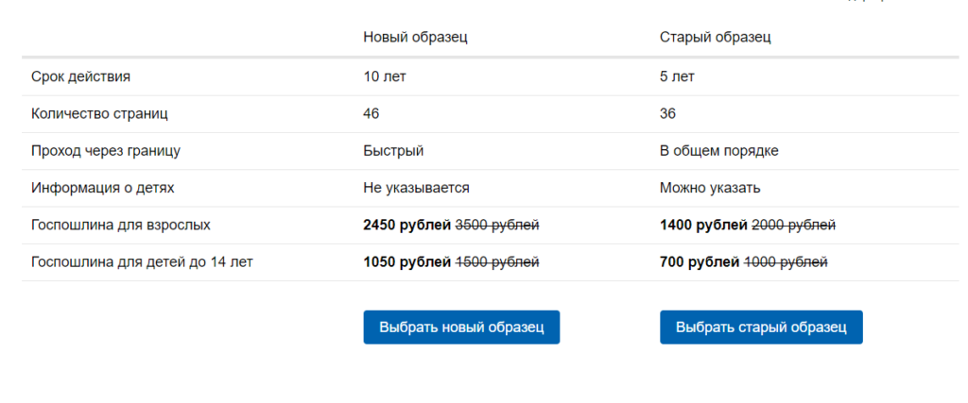Click the "5 лет" validity value

(677, 76)
